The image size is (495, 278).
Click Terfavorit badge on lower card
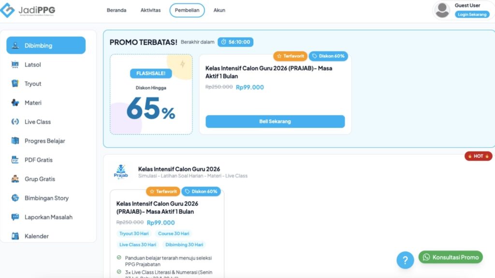(x=163, y=191)
